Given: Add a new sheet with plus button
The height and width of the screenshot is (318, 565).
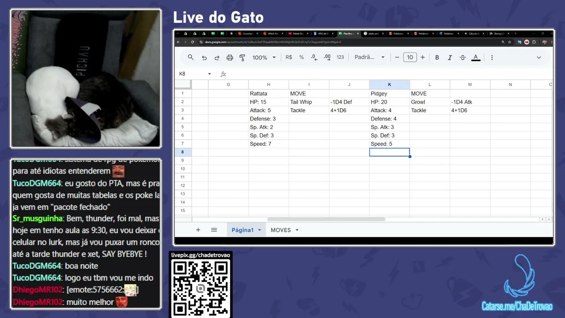Looking at the screenshot, I should point(198,230).
